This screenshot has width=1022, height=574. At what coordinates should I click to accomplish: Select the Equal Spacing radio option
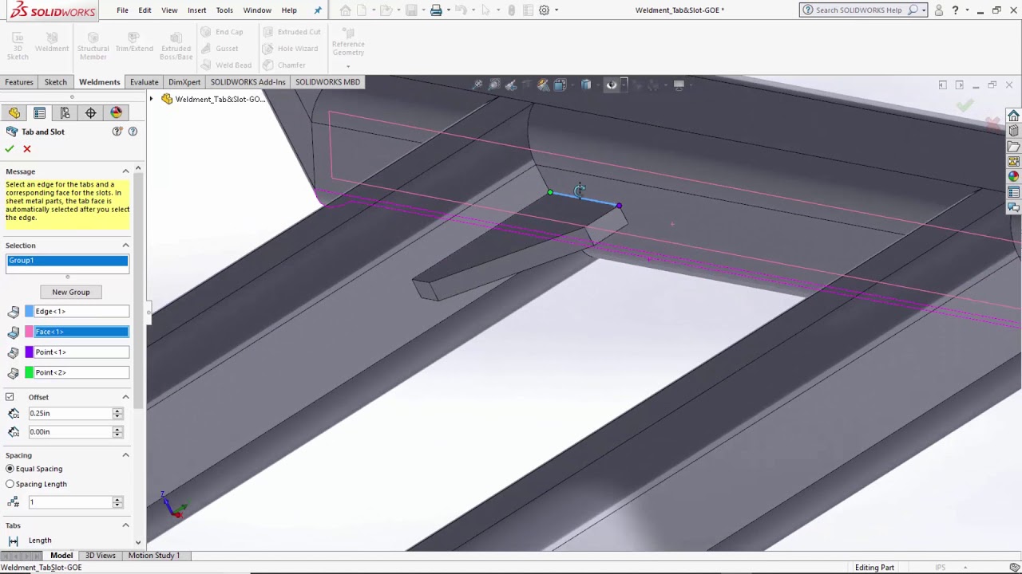[10, 469]
